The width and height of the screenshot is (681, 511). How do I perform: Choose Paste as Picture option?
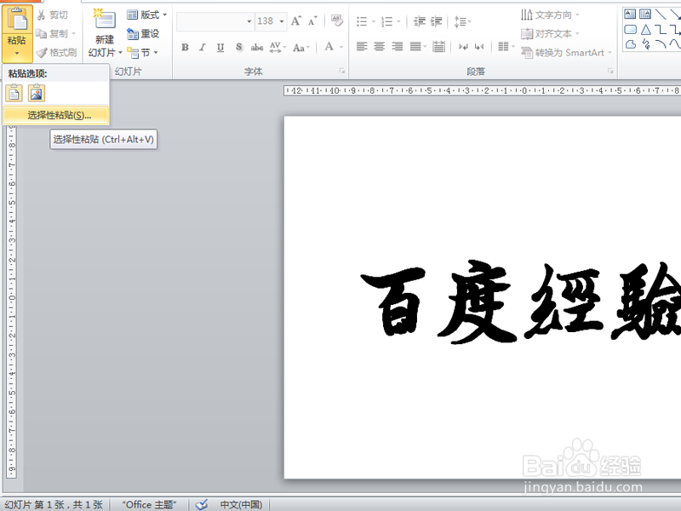click(x=37, y=93)
